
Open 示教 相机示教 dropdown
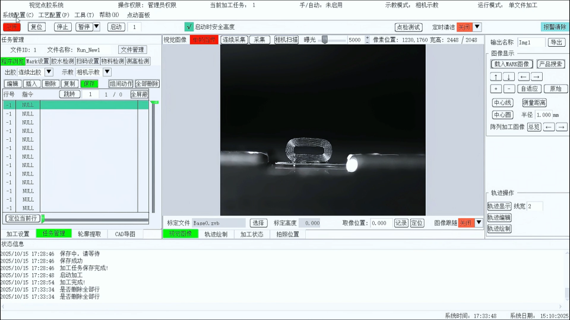pyautogui.click(x=107, y=72)
